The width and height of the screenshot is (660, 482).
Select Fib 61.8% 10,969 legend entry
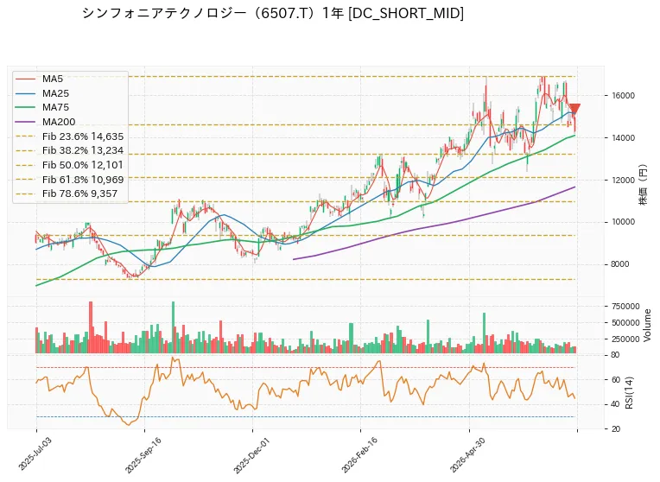pyautogui.click(x=69, y=180)
